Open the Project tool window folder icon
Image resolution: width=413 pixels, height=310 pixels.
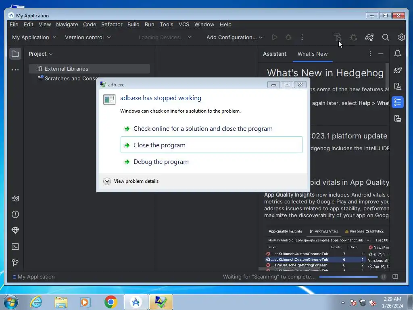pos(15,54)
